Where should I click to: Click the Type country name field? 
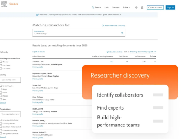coord(10,80)
